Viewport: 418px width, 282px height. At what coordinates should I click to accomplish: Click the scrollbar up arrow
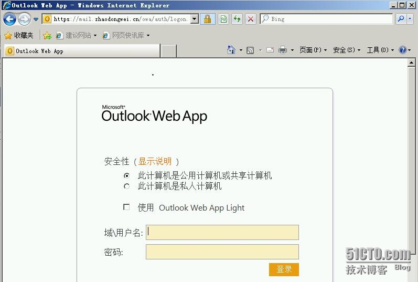click(x=411, y=63)
